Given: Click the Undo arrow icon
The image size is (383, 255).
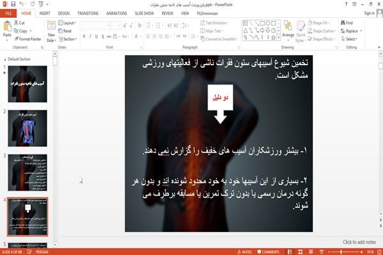Looking at the screenshot, I should [x=22, y=4].
